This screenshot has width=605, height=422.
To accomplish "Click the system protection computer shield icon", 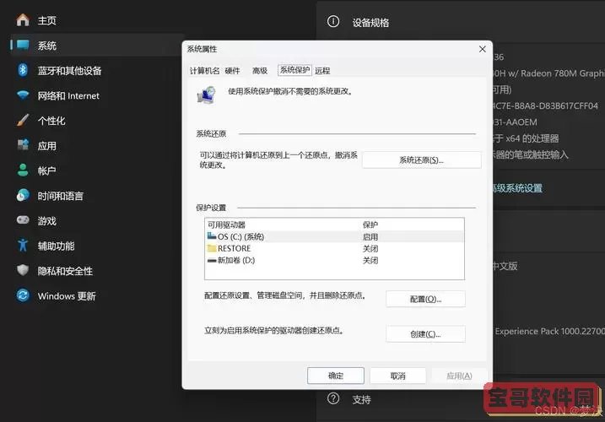I will click(207, 95).
